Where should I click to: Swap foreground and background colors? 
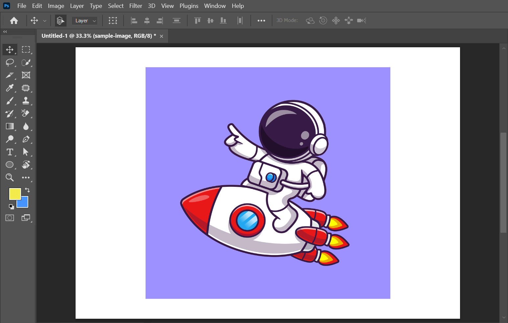click(x=28, y=190)
